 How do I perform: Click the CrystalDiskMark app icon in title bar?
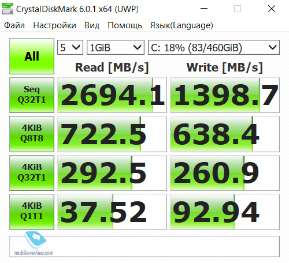[8, 9]
